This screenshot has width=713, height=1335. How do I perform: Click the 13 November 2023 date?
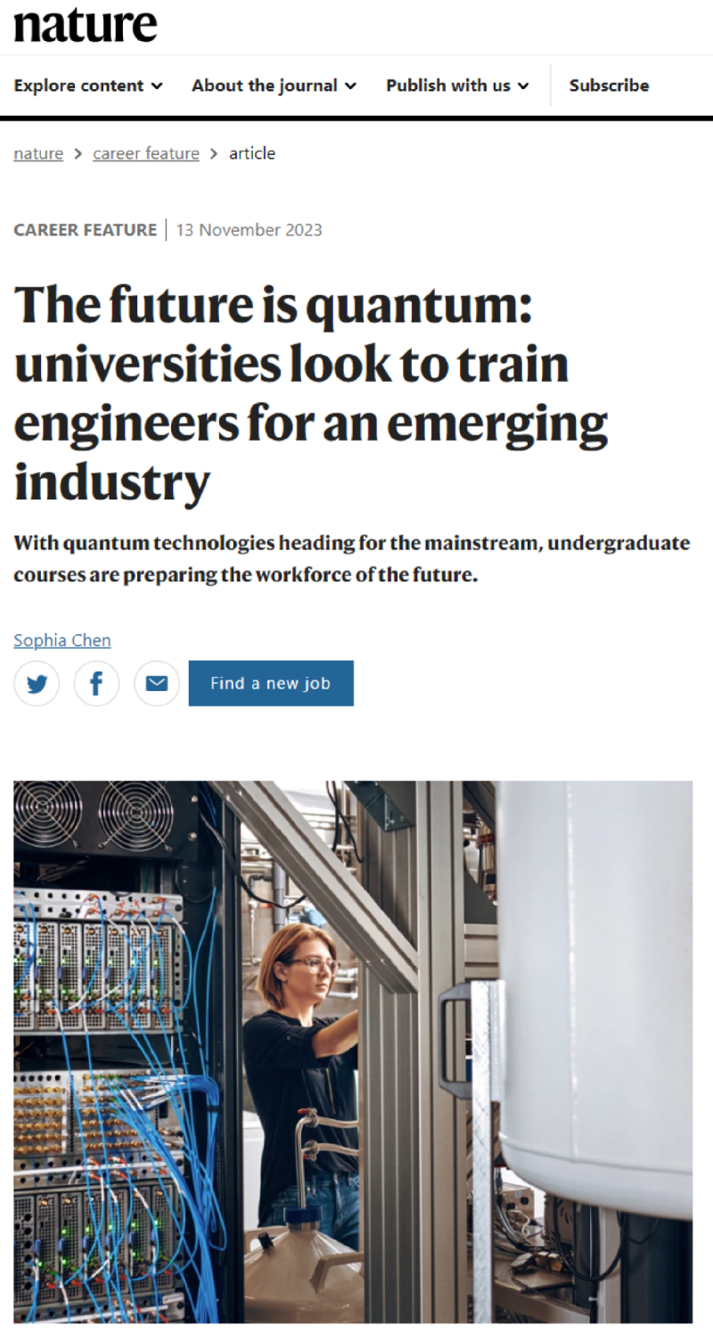249,230
